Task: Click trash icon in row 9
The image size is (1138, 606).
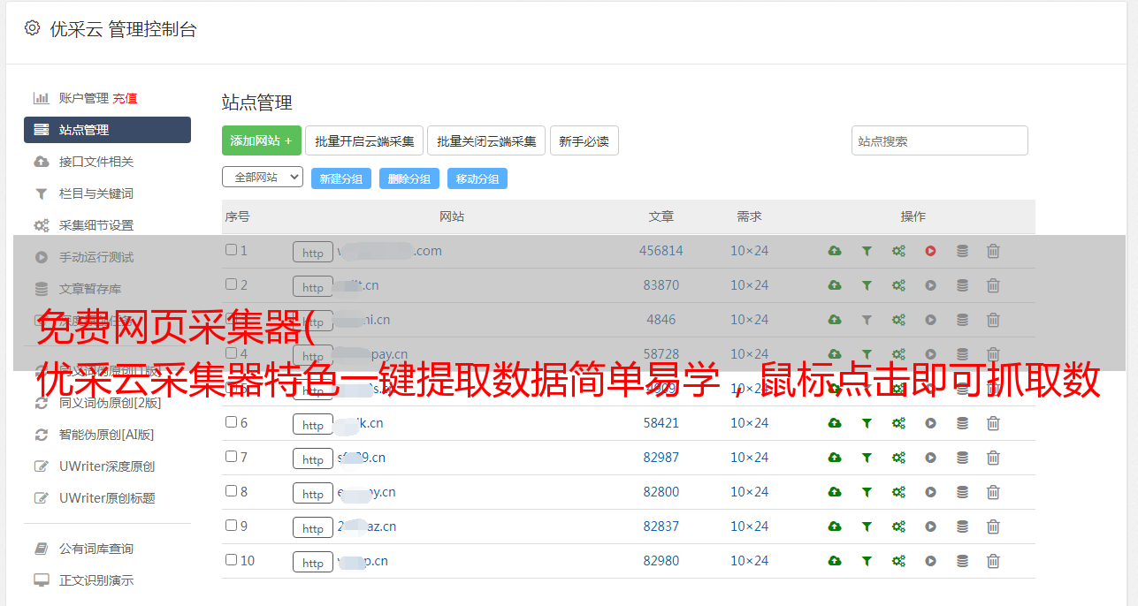Action: 993,526
